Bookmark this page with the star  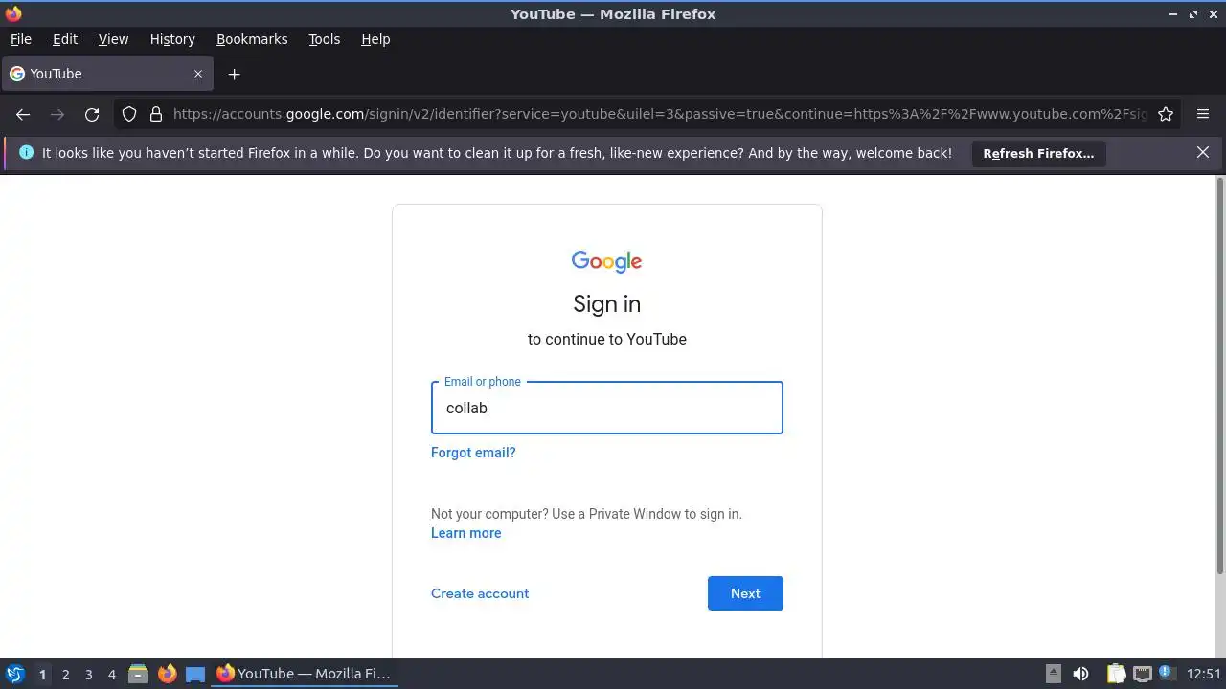pyautogui.click(x=1166, y=114)
